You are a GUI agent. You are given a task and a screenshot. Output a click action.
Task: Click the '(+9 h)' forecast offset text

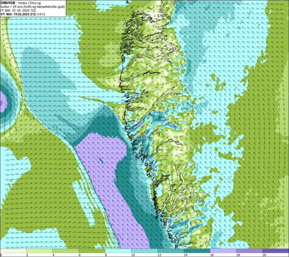pos(41,14)
